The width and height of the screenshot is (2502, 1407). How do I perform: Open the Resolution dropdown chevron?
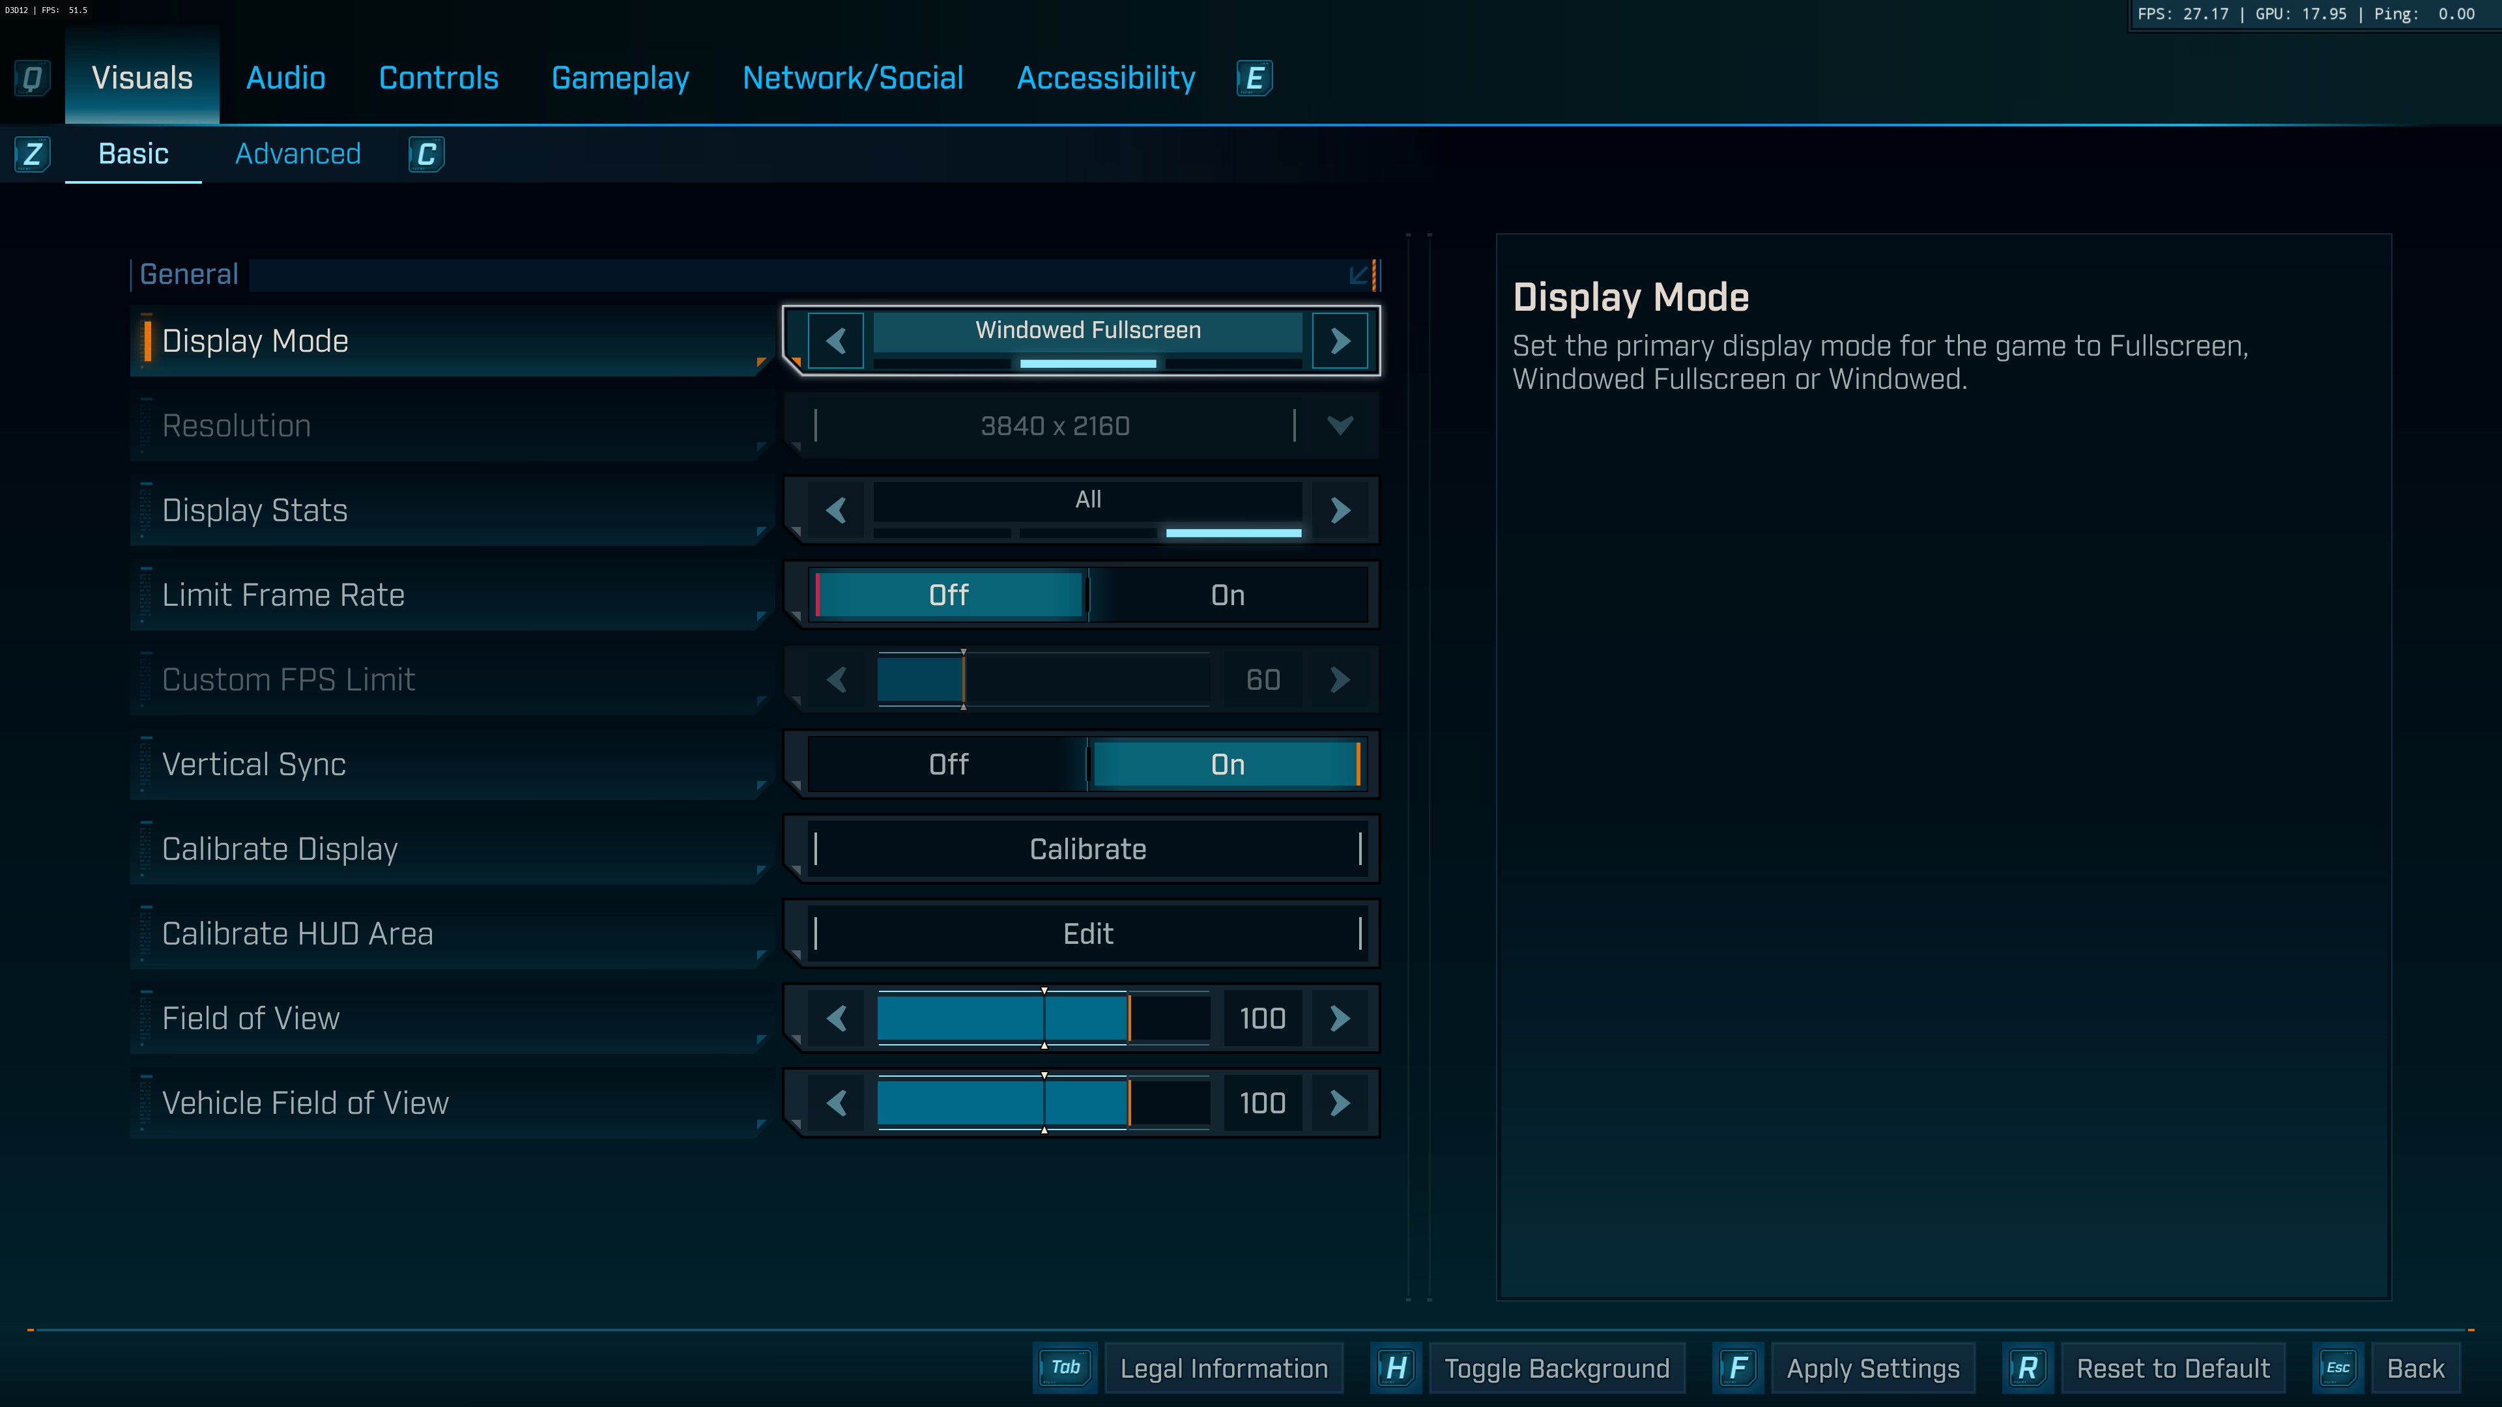pos(1340,425)
